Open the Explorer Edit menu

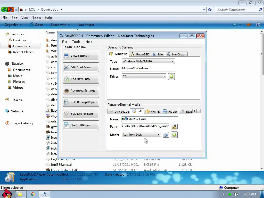point(14,18)
